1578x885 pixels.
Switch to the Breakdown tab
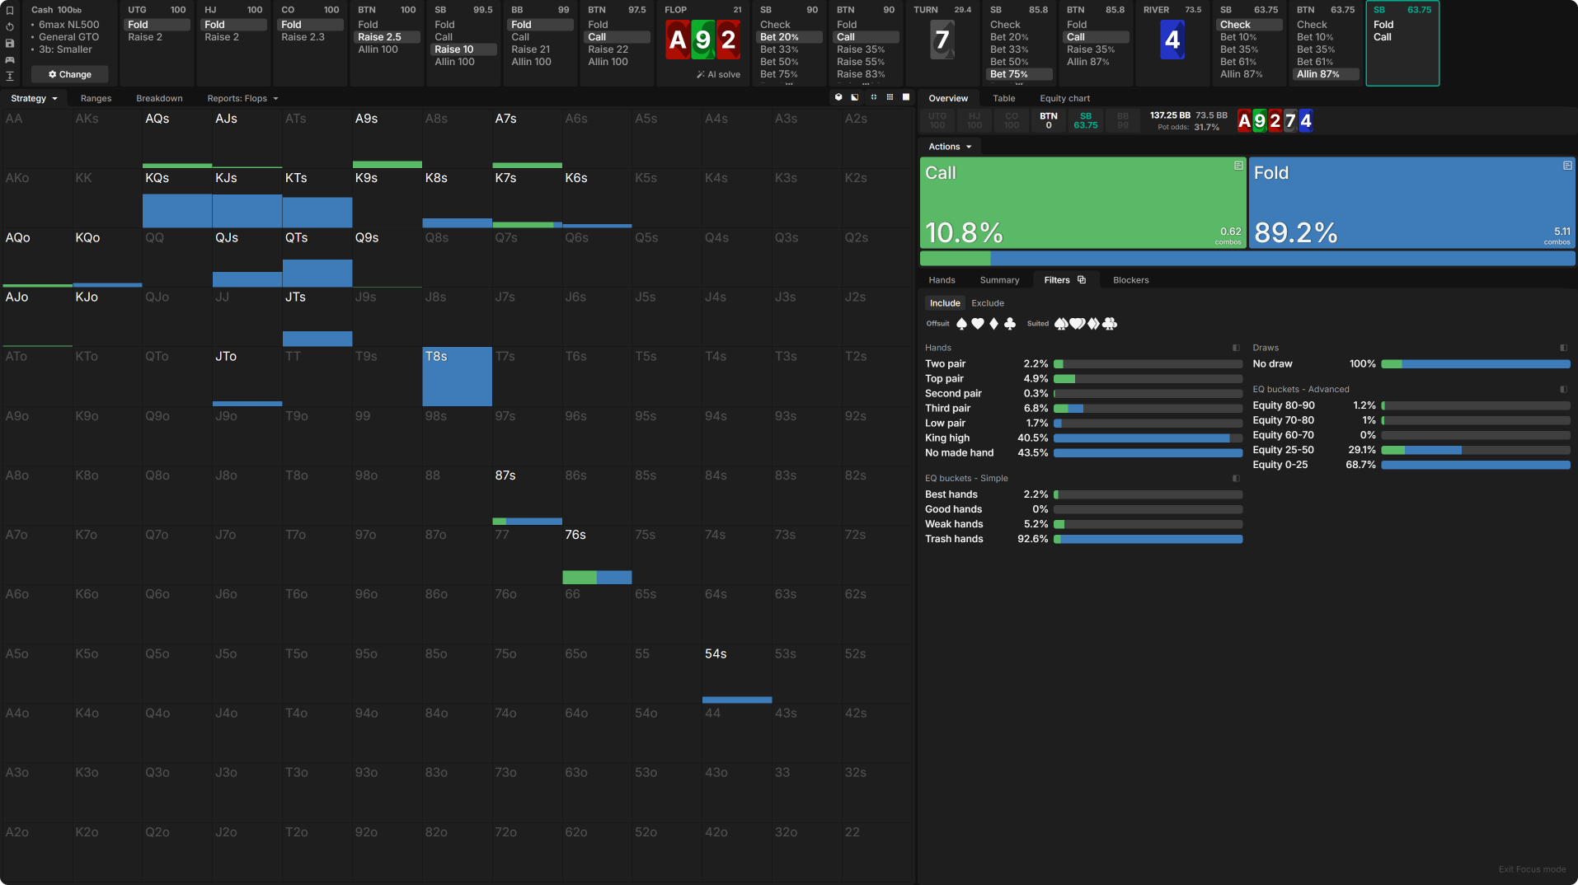click(159, 98)
